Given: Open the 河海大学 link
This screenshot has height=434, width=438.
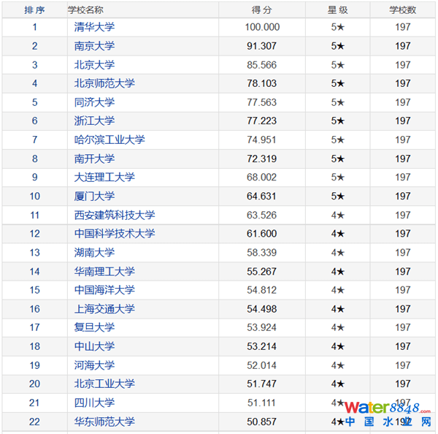Looking at the screenshot, I should (94, 365).
